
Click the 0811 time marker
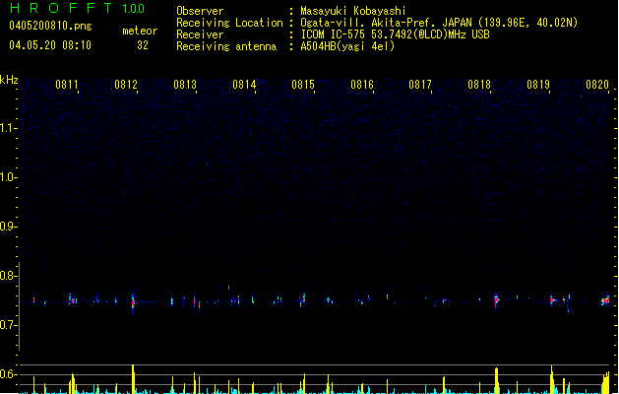tap(66, 85)
